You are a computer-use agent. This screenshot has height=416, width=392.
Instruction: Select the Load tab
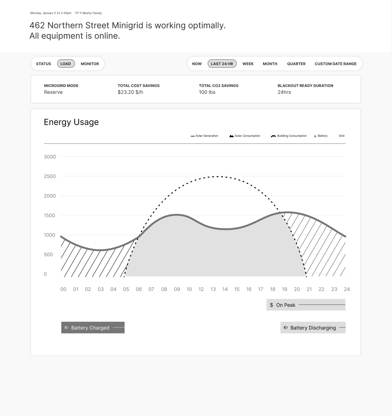(x=66, y=64)
